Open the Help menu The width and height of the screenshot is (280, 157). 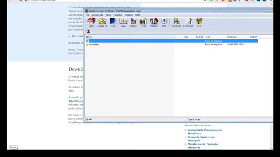tap(137, 15)
